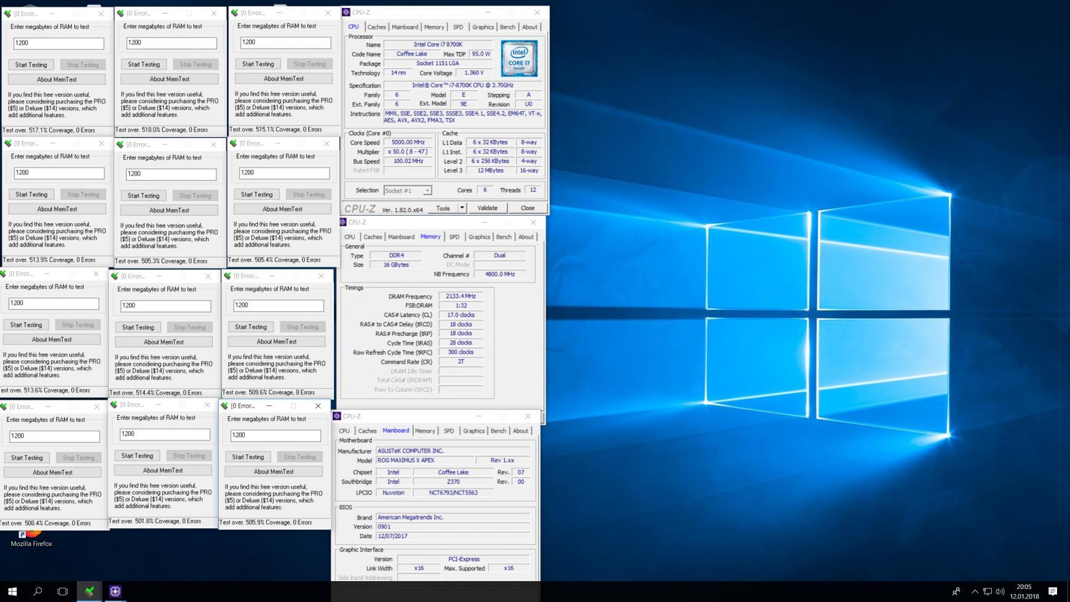Open the Tools dropdown arrow in CPU-Z
Viewport: 1070px width, 602px height.
462,208
